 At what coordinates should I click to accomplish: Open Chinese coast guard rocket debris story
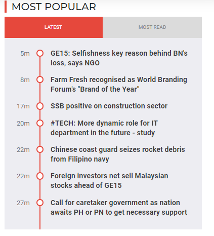click(118, 154)
